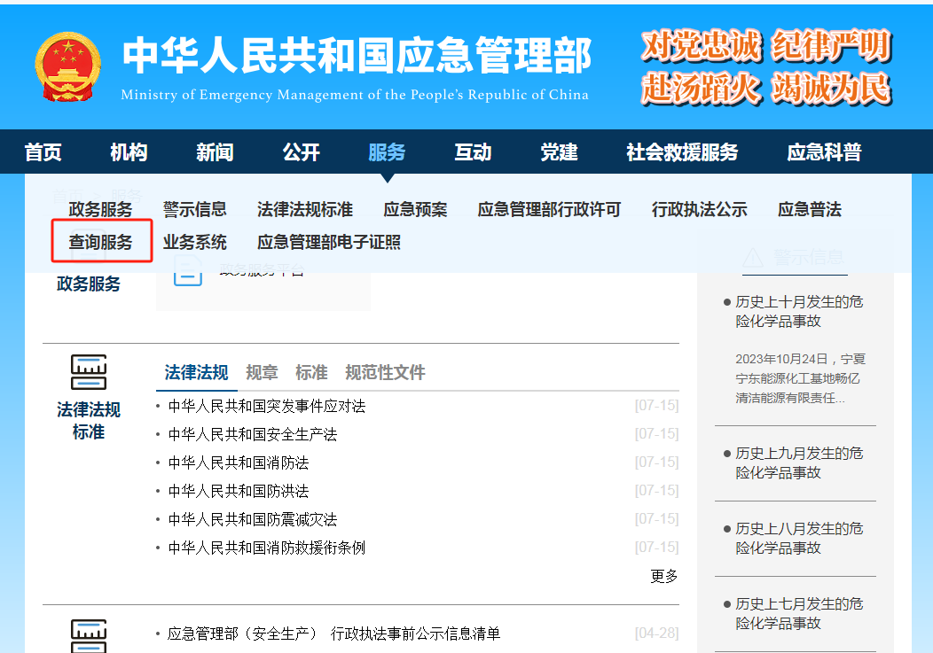The image size is (933, 653).
Task: Open 中华人民共和国消防法 link
Action: tap(238, 463)
